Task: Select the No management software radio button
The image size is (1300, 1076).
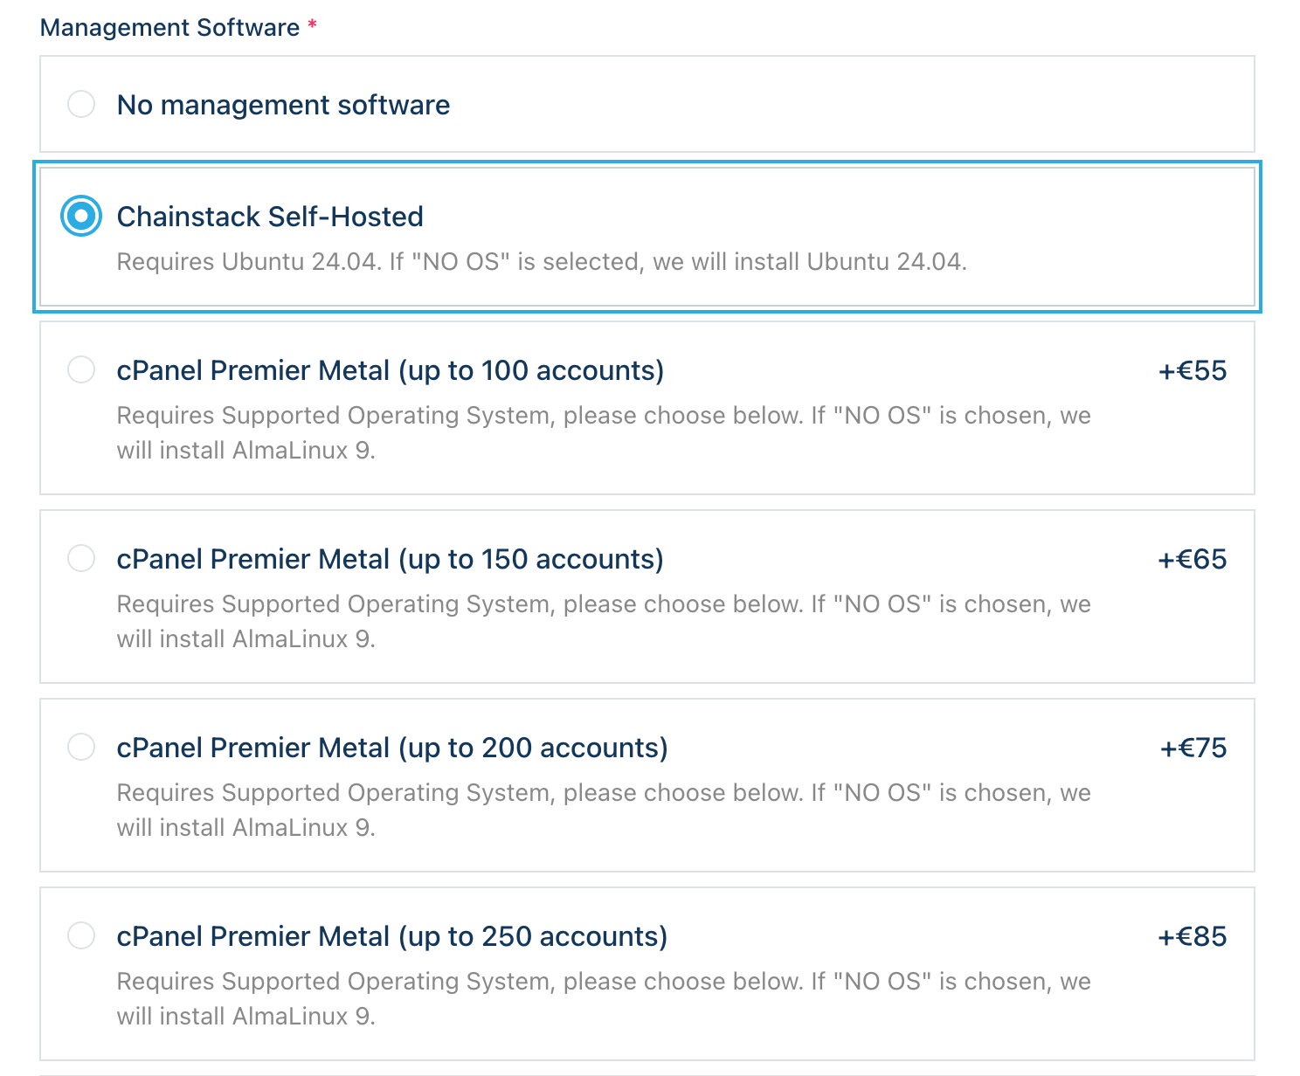Action: click(81, 105)
